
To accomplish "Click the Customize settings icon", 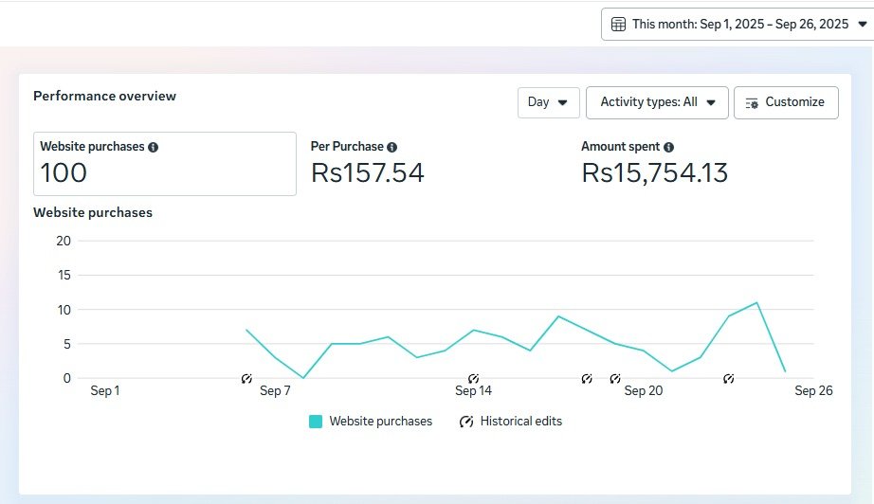I will 752,103.
